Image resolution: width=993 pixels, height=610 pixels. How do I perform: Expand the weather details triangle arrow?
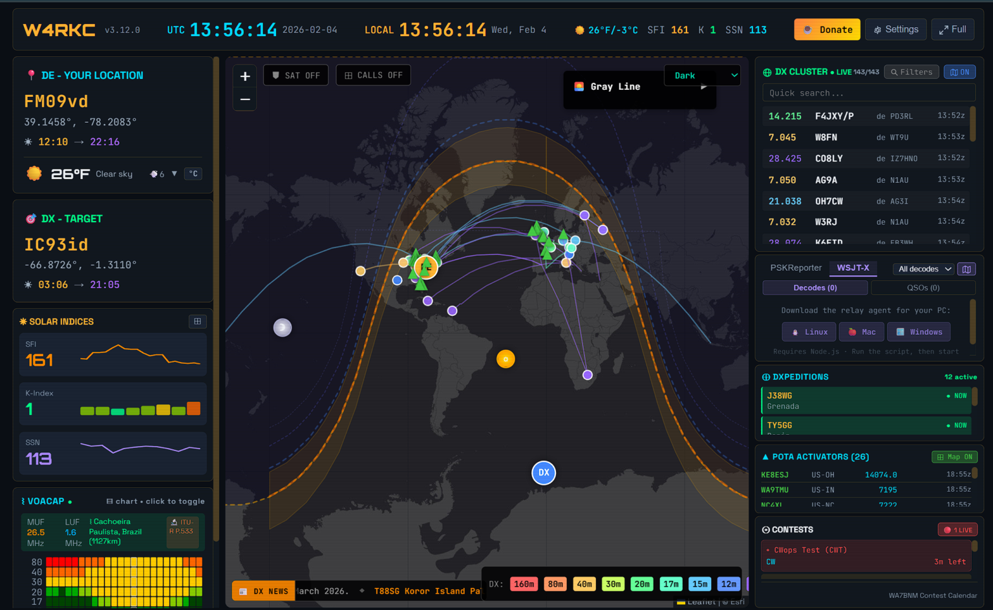[x=175, y=174]
